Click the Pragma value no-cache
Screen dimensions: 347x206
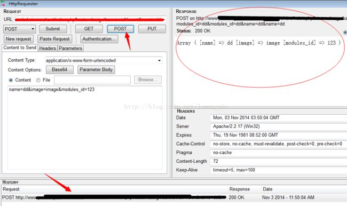[x=278, y=153]
